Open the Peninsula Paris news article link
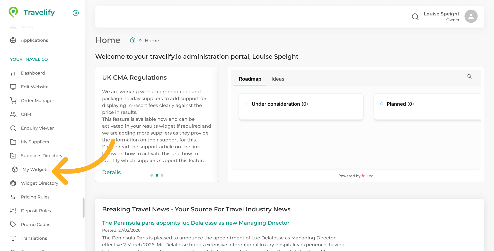 pos(196,223)
